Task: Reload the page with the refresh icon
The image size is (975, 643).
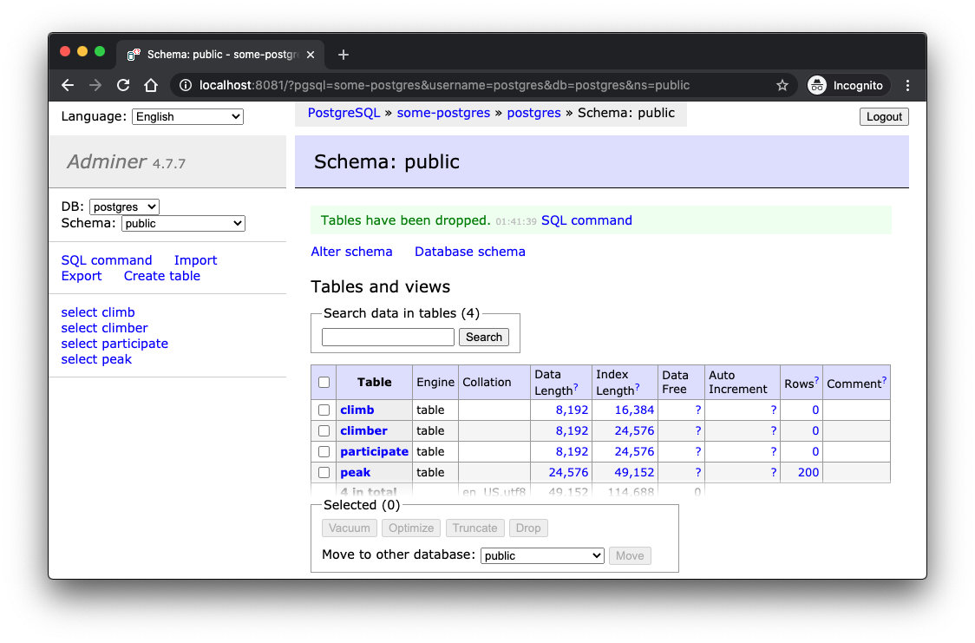Action: coord(123,85)
